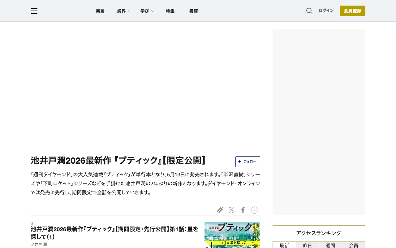Click the 会員登録 button
396x248 pixels.
pyautogui.click(x=353, y=11)
